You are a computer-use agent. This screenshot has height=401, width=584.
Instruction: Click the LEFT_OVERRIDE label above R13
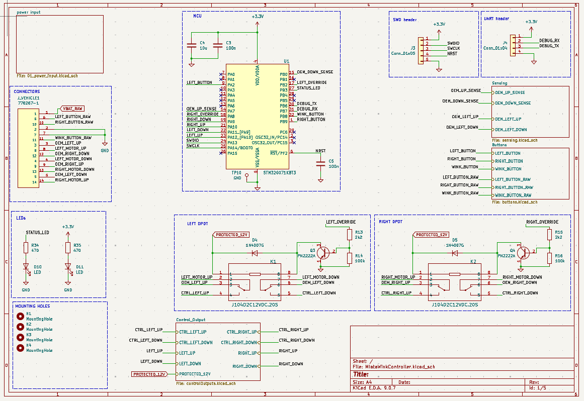click(x=341, y=222)
